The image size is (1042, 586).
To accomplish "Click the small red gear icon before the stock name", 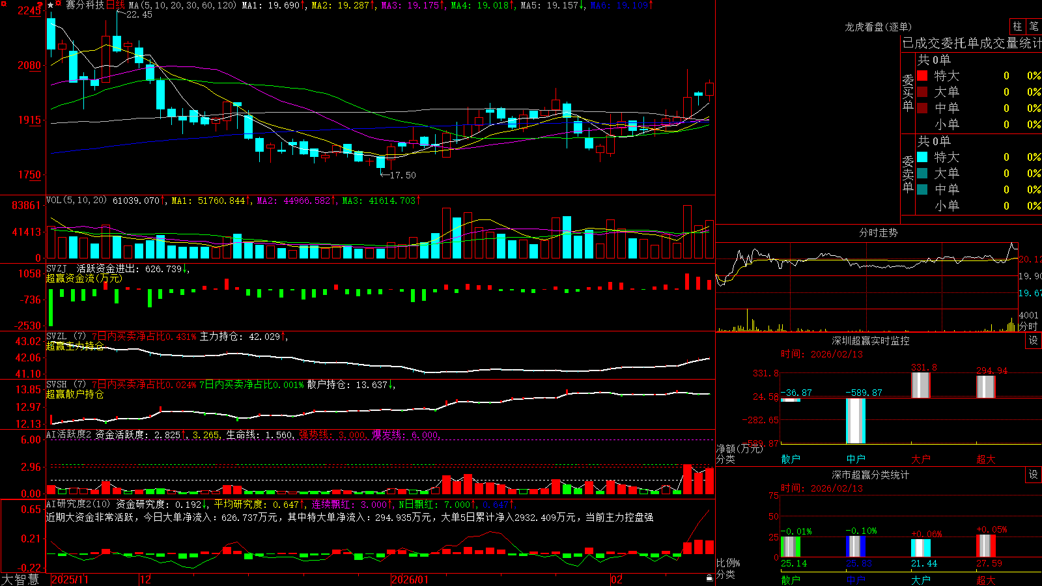I will 59,4.
